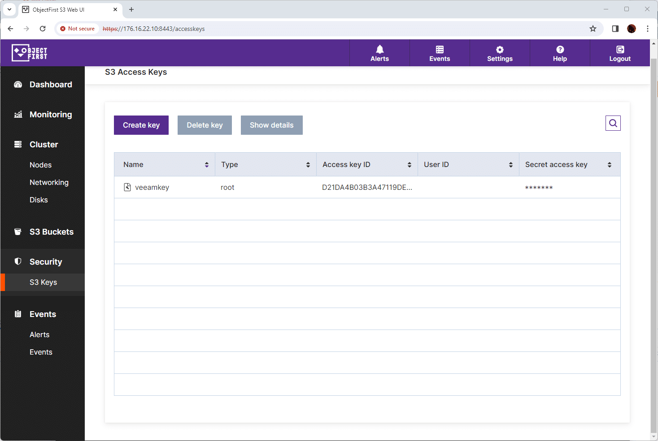Open Events from the top bar
This screenshot has width=658, height=441.
(440, 53)
